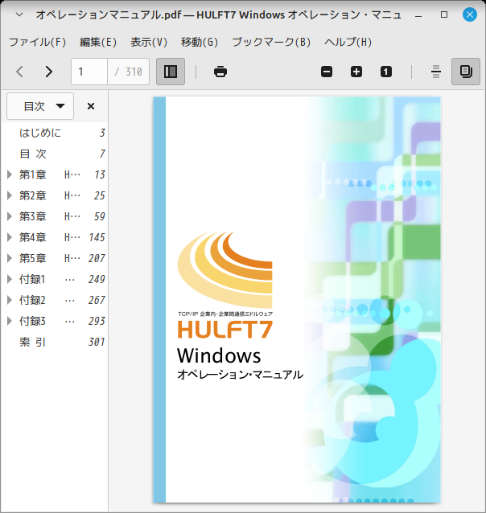Screen dimensions: 486x513
Task: Toggle the side pane button
Action: coord(171,72)
